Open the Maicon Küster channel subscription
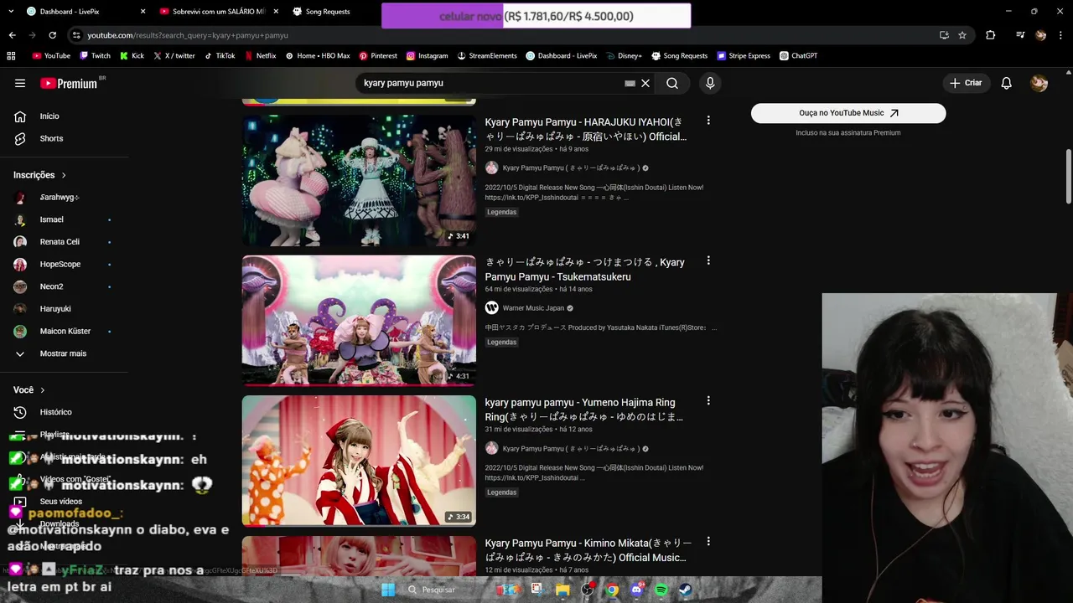The height and width of the screenshot is (603, 1073). (x=64, y=331)
